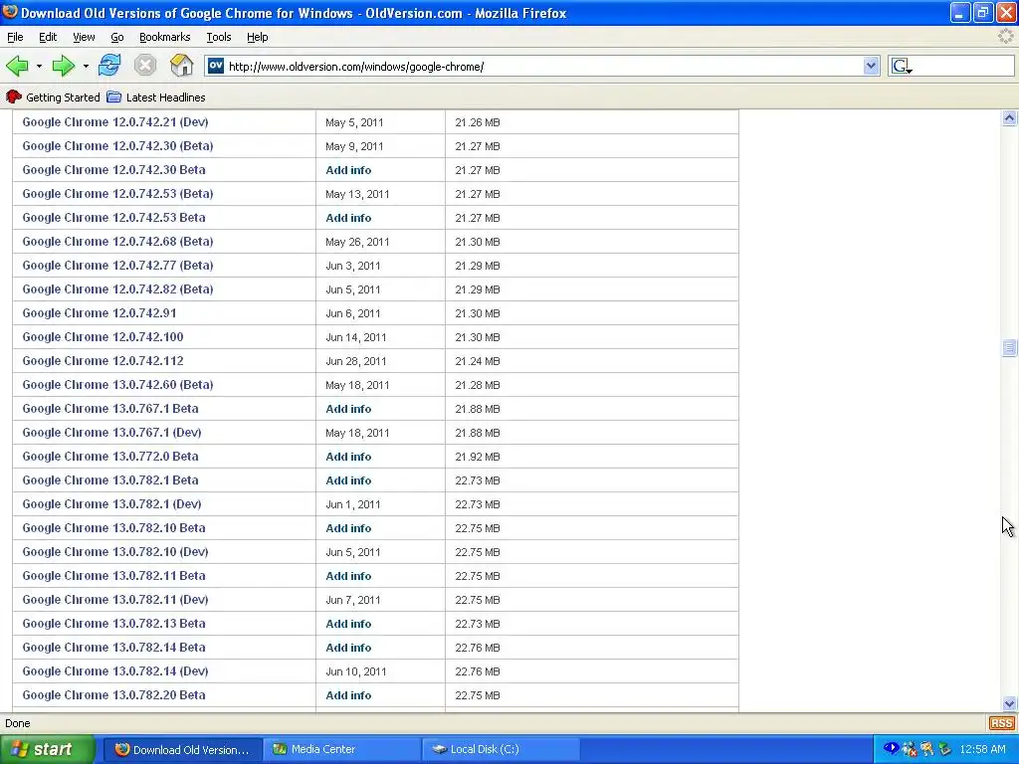Image resolution: width=1019 pixels, height=764 pixels.
Task: Click the scrollbar down arrow
Action: 1009,703
